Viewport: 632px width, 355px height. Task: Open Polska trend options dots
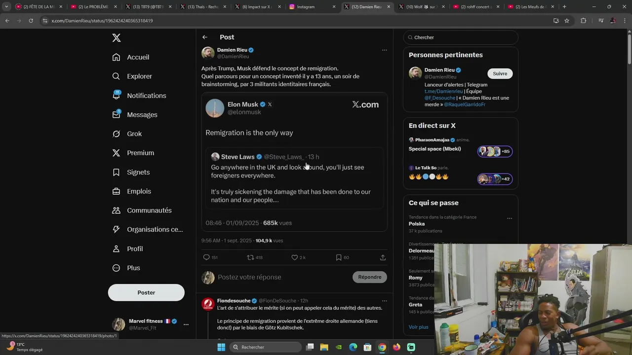point(510,218)
